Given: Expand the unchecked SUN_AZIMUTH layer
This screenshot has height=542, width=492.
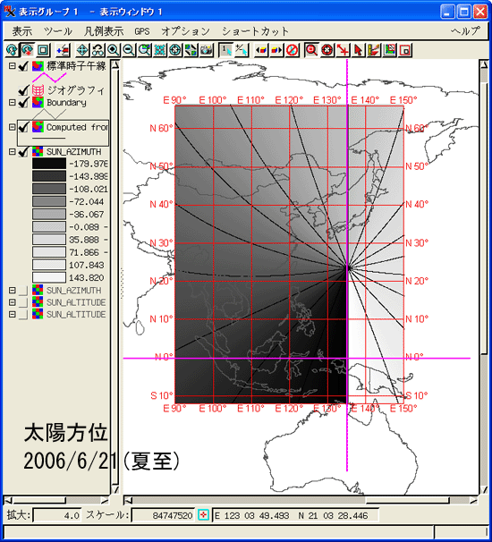Looking at the screenshot, I should click(13, 290).
